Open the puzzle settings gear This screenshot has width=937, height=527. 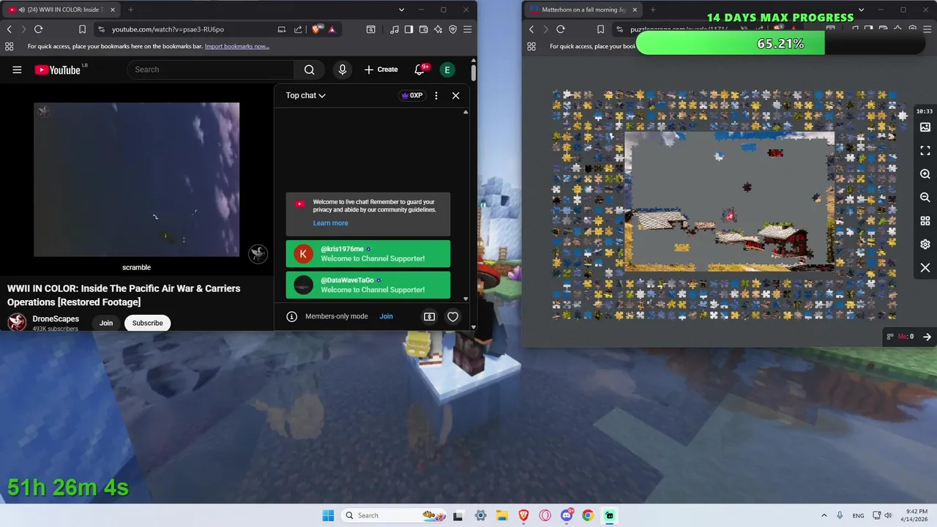tap(925, 244)
